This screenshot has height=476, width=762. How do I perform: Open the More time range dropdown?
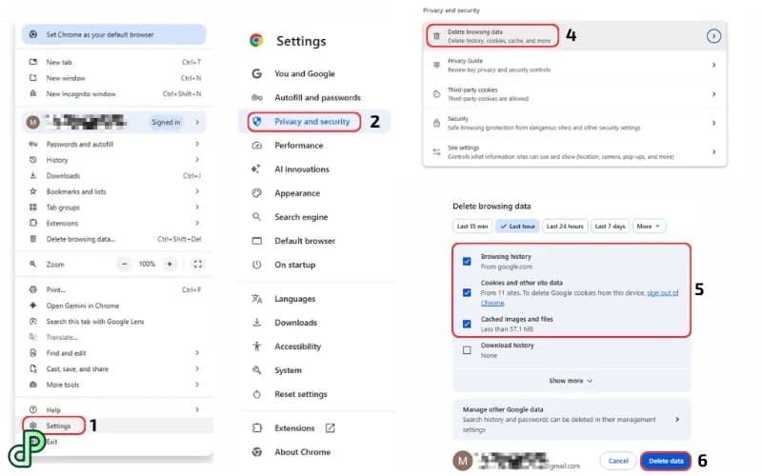pos(649,227)
